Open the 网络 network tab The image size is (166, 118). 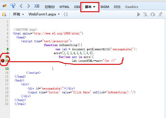click(117, 7)
